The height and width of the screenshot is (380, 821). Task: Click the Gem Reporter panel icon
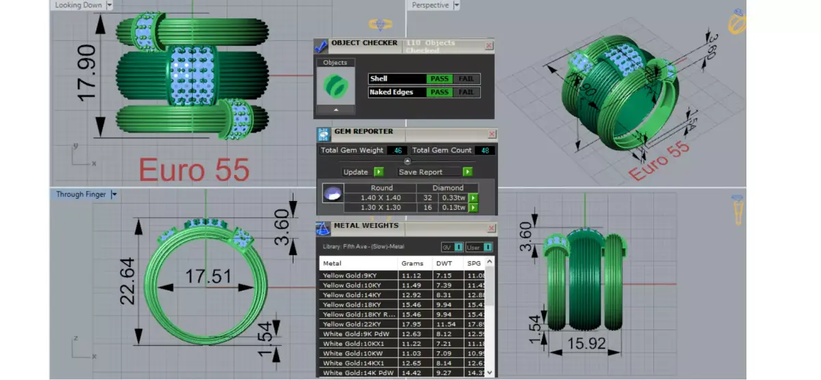(324, 135)
